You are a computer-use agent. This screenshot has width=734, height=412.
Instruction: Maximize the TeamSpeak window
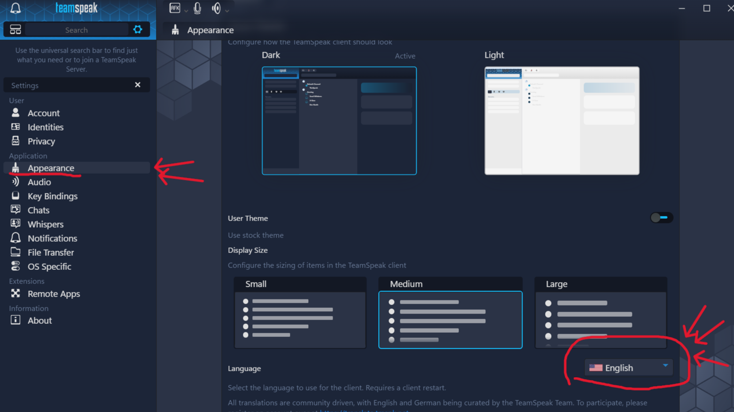coord(706,8)
